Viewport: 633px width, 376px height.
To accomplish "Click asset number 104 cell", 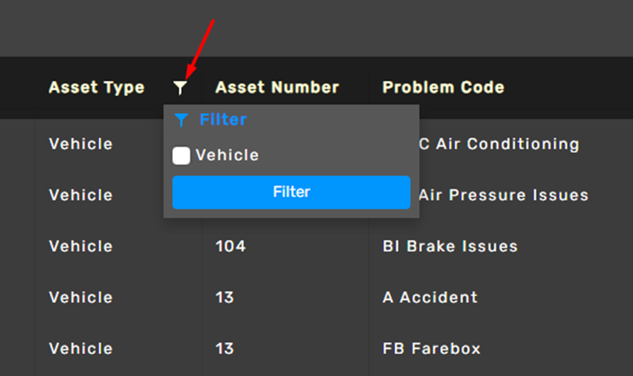I will coord(231,246).
